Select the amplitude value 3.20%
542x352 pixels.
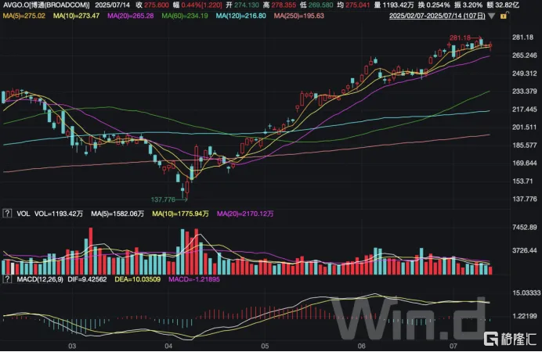[x=473, y=5]
